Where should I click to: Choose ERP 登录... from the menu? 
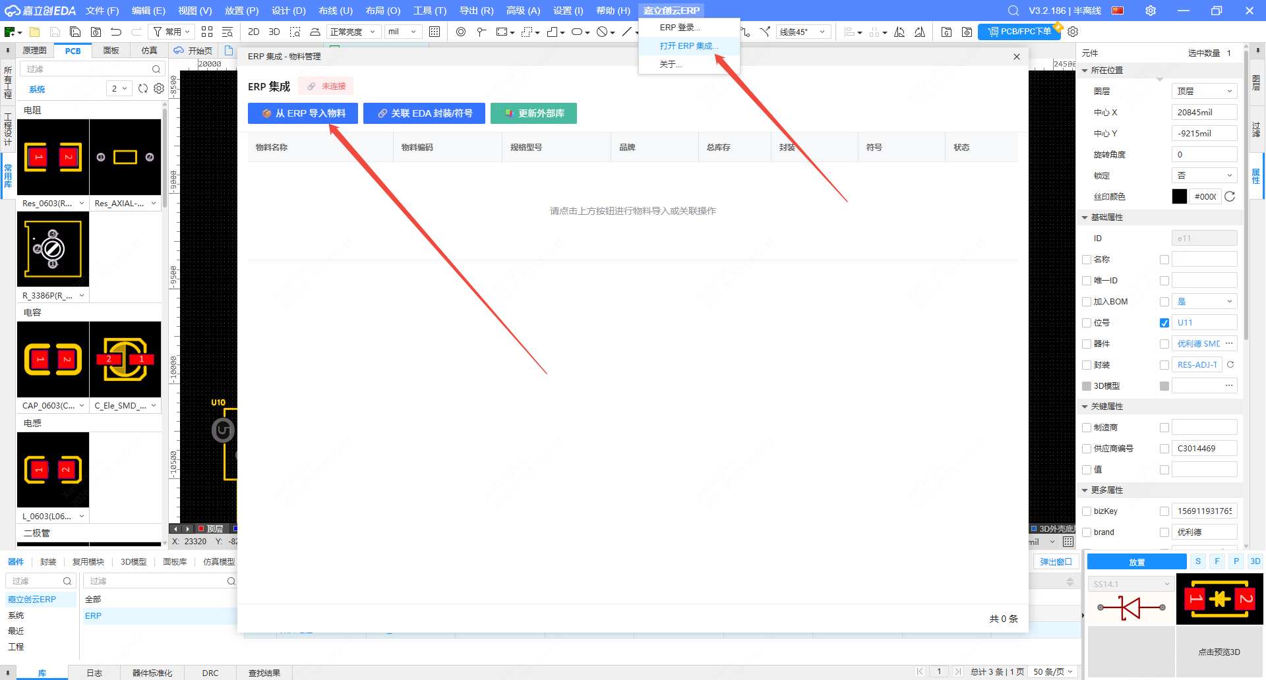pos(680,28)
